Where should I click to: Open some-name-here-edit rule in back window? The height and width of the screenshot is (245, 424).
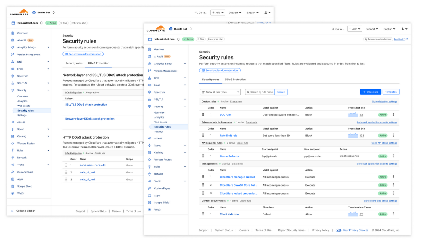93,165
